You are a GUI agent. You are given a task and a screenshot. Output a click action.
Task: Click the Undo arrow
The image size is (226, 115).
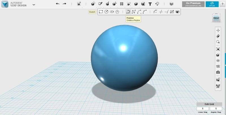tap(58, 4)
